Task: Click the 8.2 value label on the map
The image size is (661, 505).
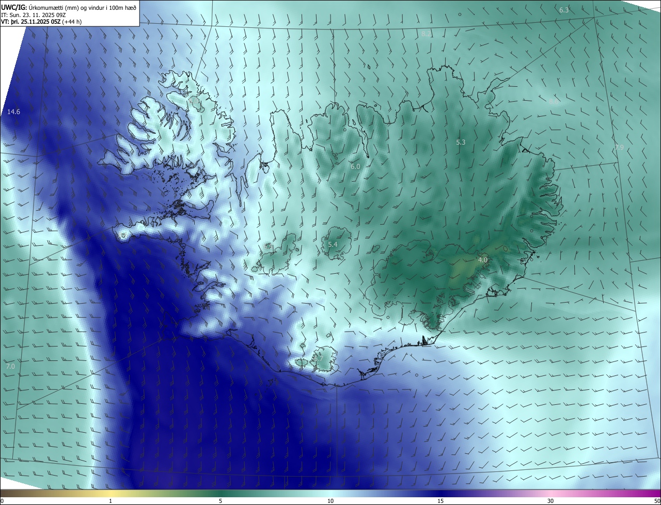Action: [x=426, y=34]
